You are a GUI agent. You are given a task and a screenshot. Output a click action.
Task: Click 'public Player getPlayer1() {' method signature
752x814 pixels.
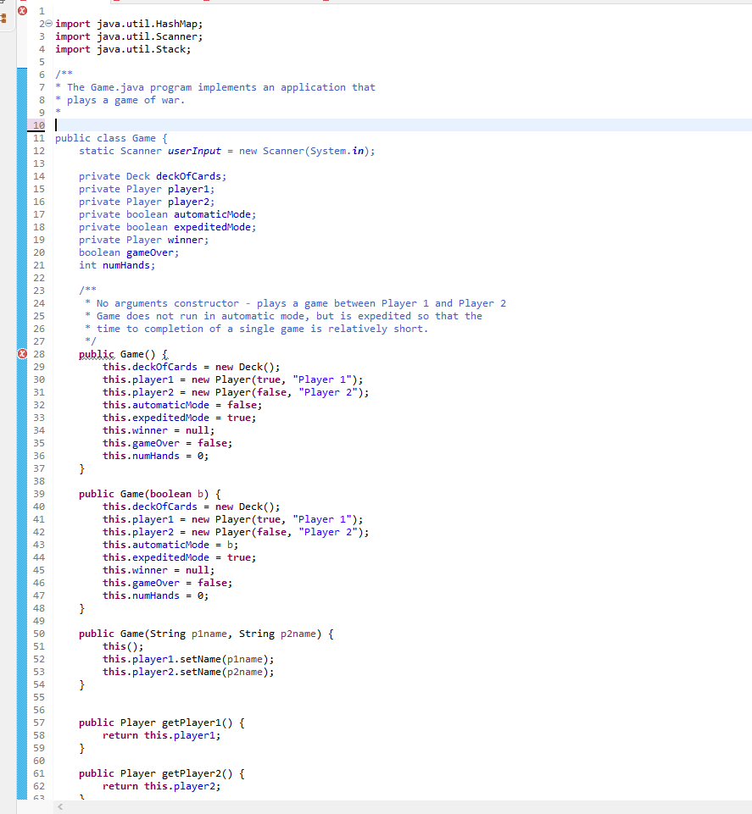point(162,723)
